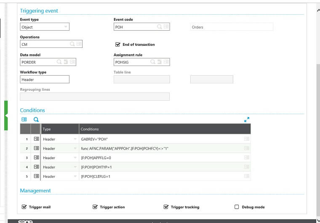
Task: Open formula editor icon for GABREV condition
Action: 247,139
